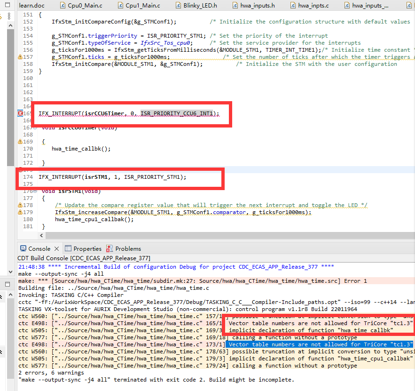Click the three-circles icon in left panel
The image size is (415, 391).
[x=9, y=16]
